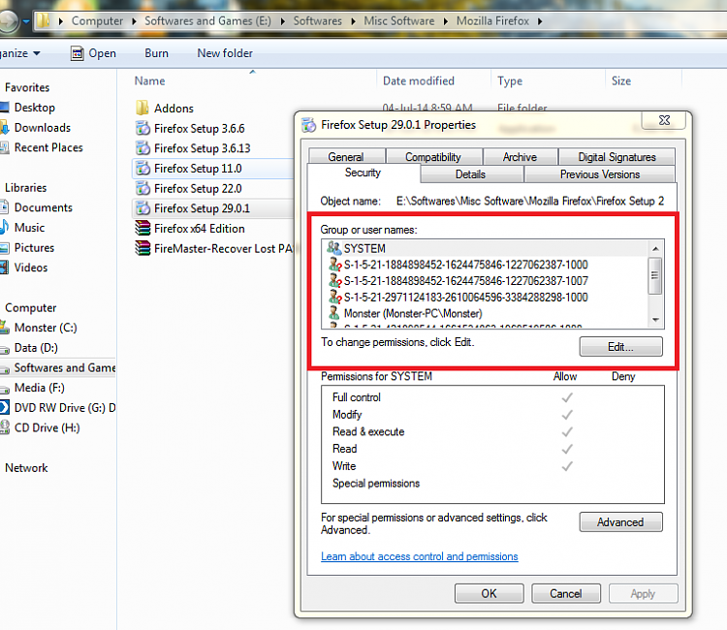Screen dimensions: 727x630
Task: Expand the arrow after Mozilla Firefox breadcrumb
Action: tap(540, 21)
